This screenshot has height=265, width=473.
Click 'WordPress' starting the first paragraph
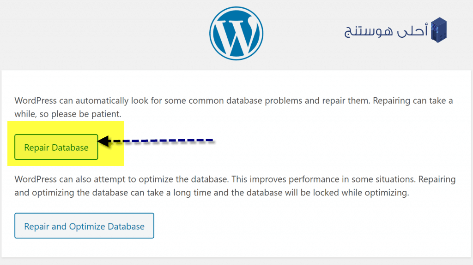[36, 100]
